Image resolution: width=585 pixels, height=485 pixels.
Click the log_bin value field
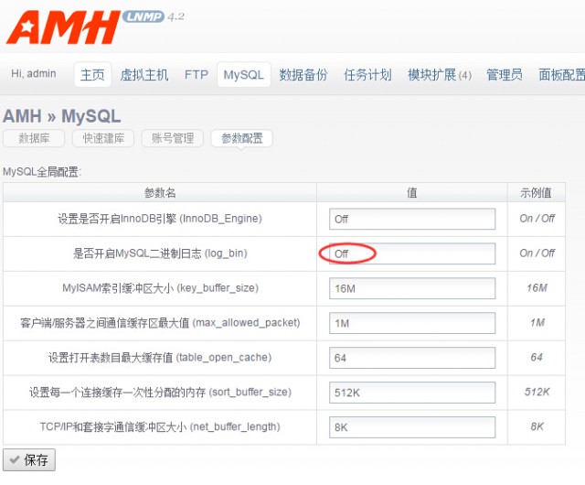[x=412, y=253]
